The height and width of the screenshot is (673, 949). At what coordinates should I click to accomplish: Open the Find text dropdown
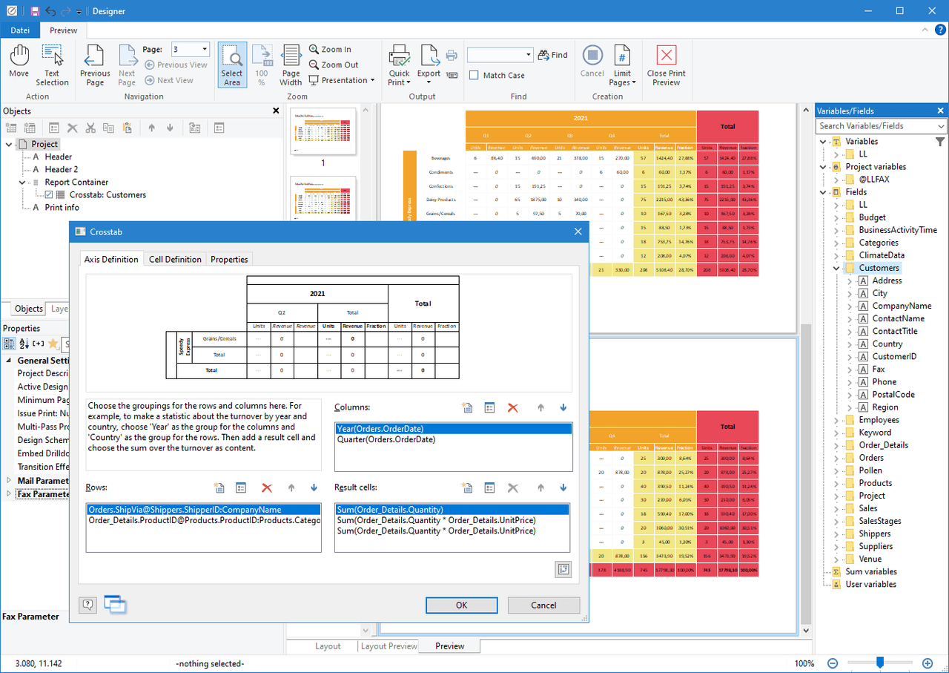529,55
